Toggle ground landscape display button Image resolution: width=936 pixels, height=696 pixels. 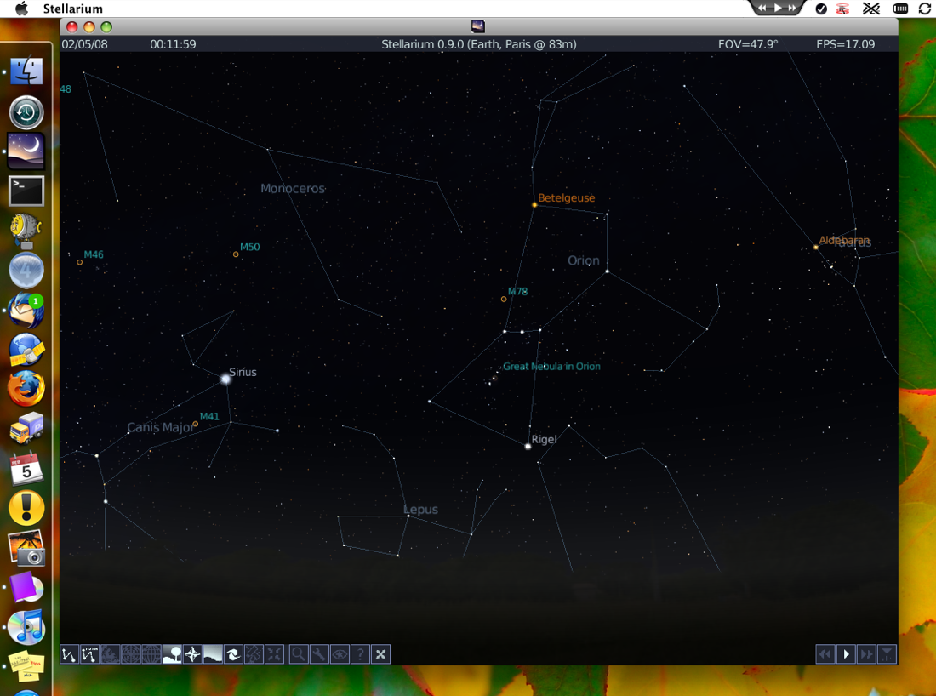(172, 655)
